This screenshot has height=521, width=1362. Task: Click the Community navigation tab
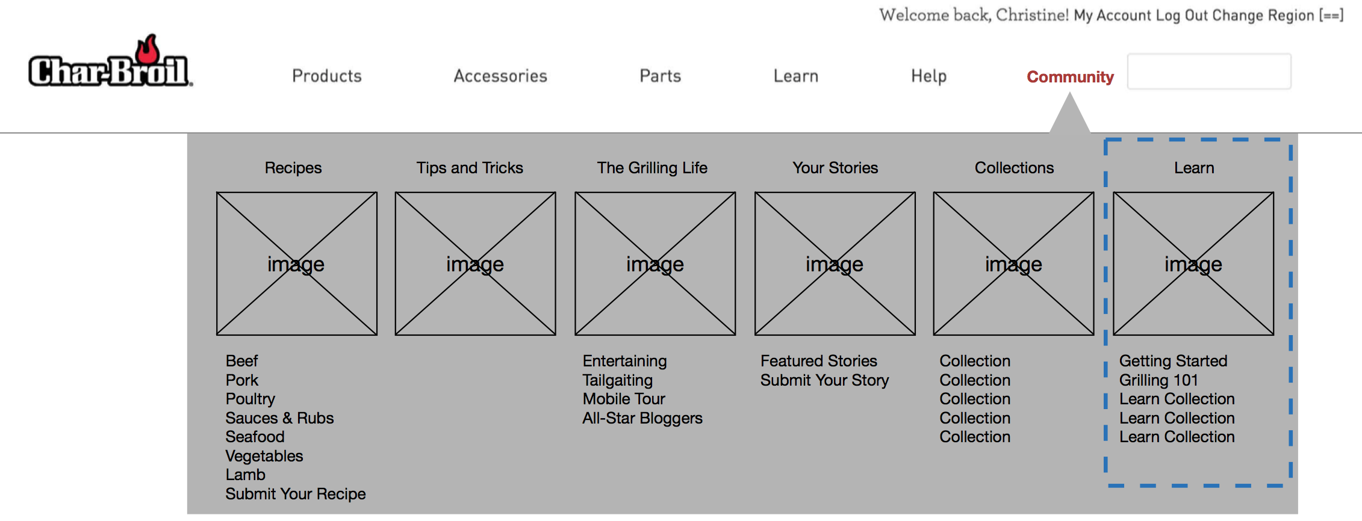[x=1069, y=77]
